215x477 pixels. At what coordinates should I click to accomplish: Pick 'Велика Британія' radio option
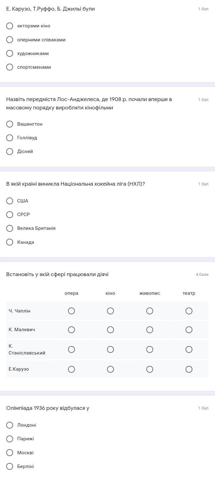pyautogui.click(x=10, y=228)
